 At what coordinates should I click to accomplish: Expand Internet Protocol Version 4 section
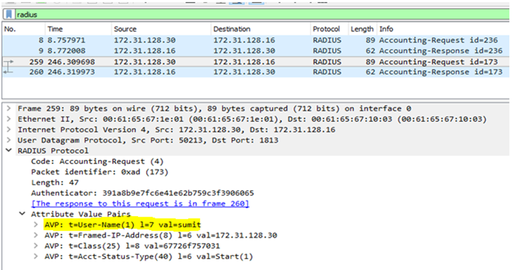click(x=7, y=129)
